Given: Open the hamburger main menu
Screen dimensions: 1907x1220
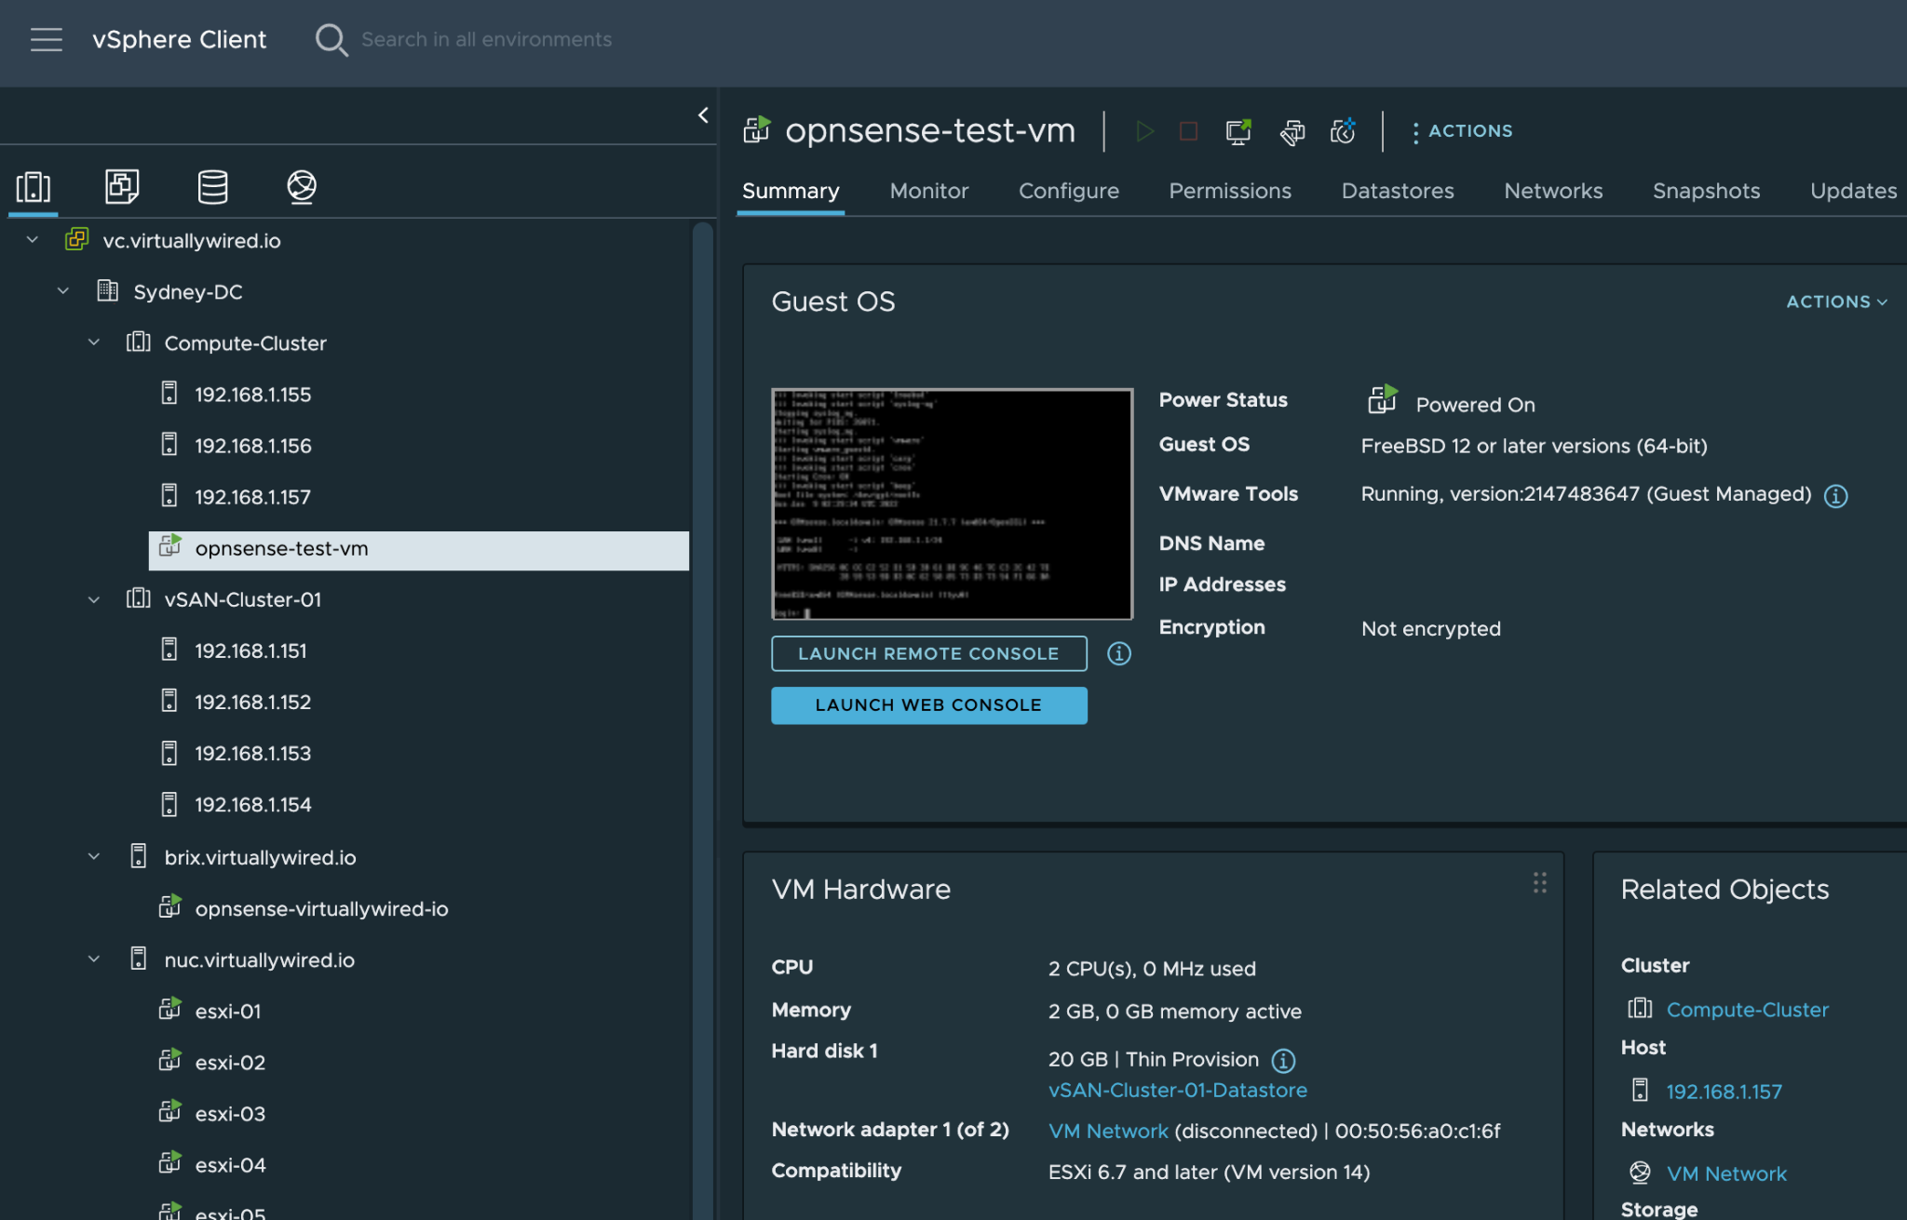Looking at the screenshot, I should (x=46, y=39).
